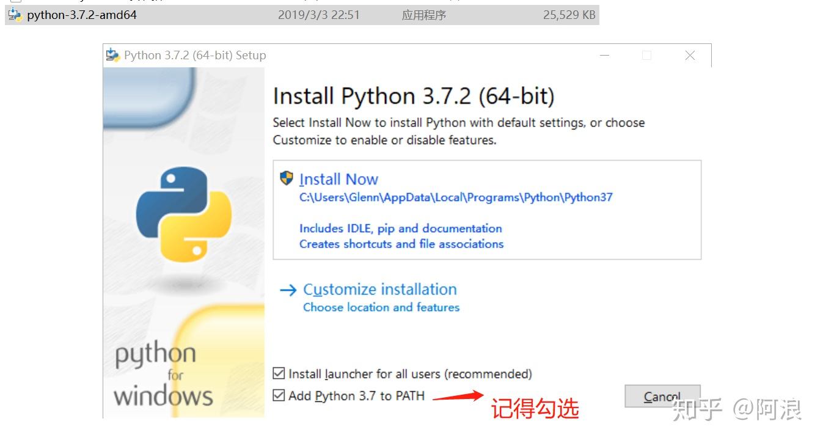
Task: Click 'Creates shortcuts and file associations' text
Action: [401, 244]
